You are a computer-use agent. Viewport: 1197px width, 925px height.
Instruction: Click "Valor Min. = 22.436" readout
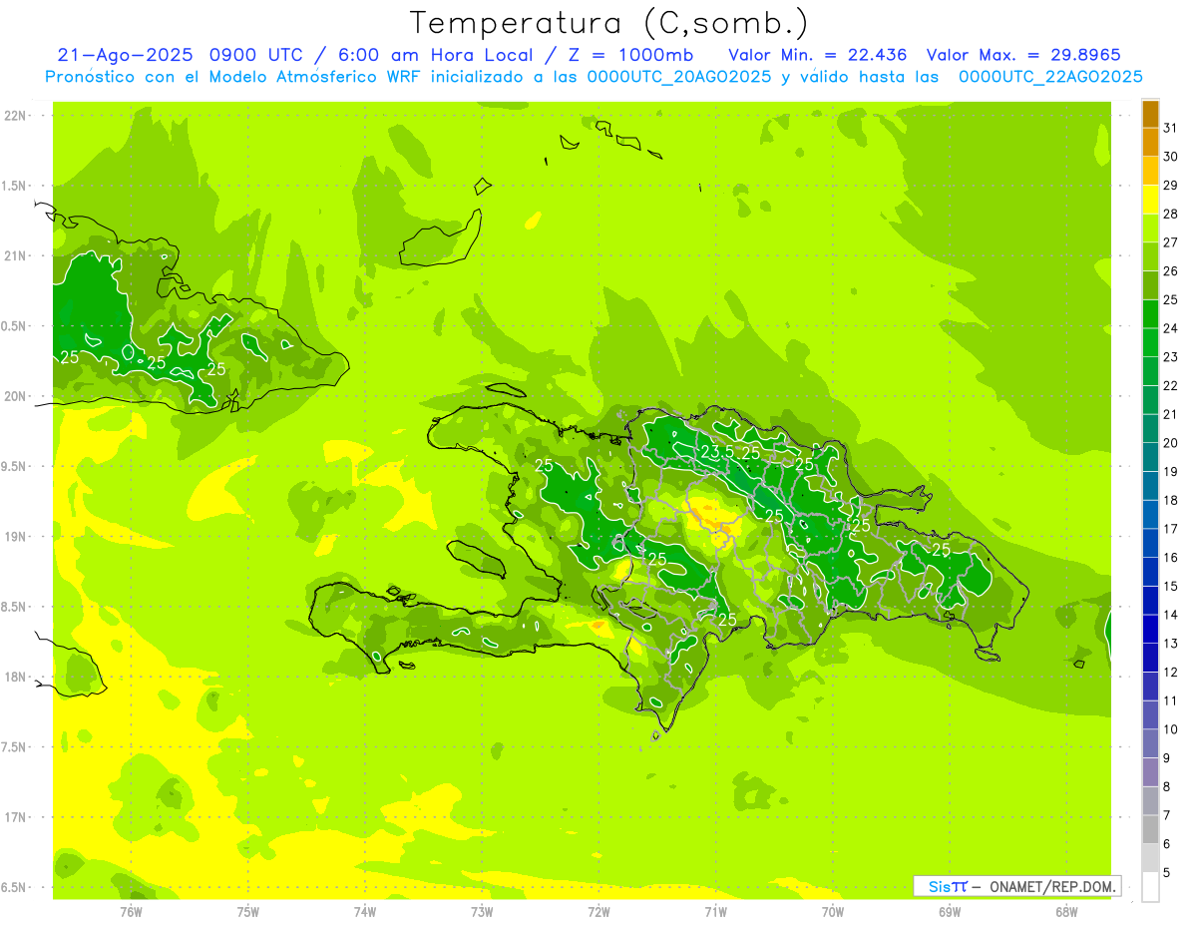pyautogui.click(x=817, y=55)
